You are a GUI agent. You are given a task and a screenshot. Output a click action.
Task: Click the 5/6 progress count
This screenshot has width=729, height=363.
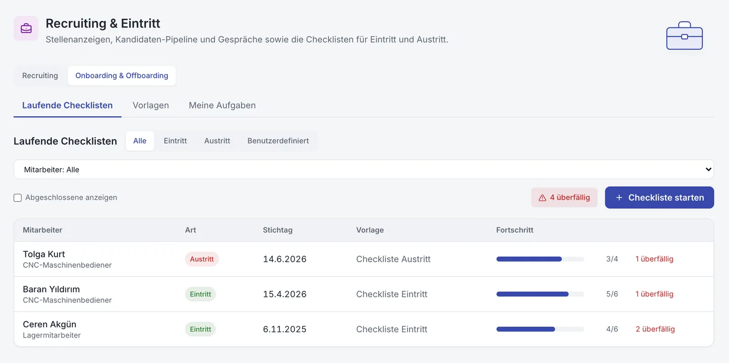point(612,294)
